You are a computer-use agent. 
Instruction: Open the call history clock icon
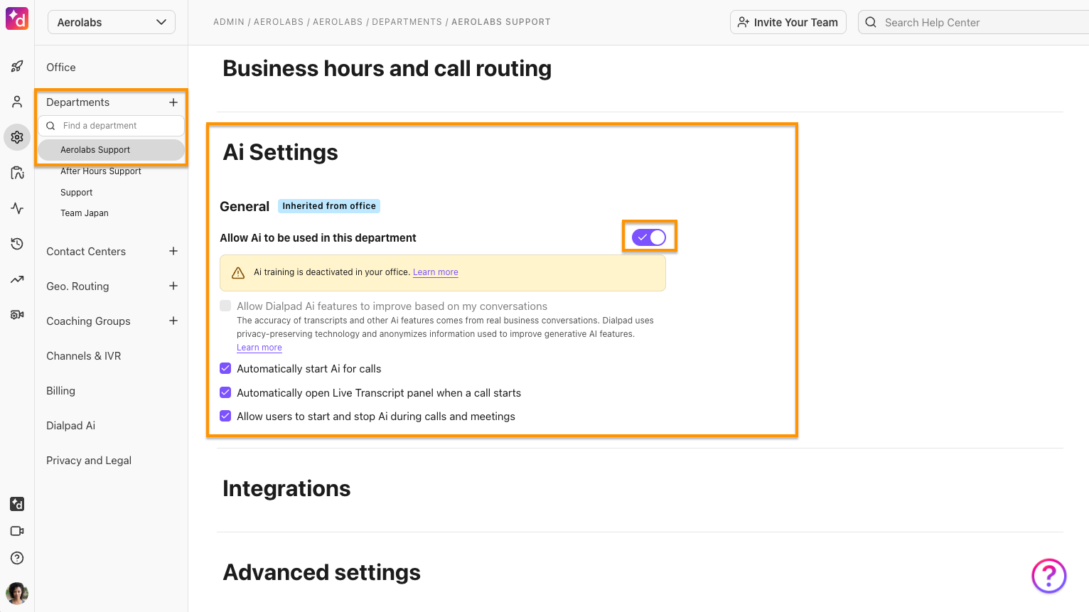(17, 244)
